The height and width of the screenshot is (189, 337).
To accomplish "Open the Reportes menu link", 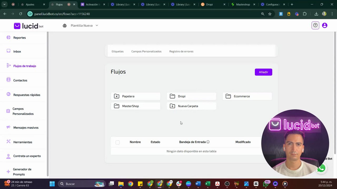I will pyautogui.click(x=19, y=38).
